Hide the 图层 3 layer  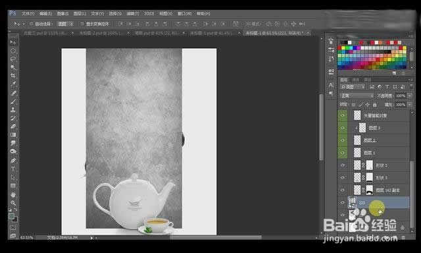(342, 128)
